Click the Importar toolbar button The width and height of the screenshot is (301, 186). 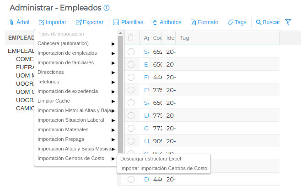click(x=52, y=22)
